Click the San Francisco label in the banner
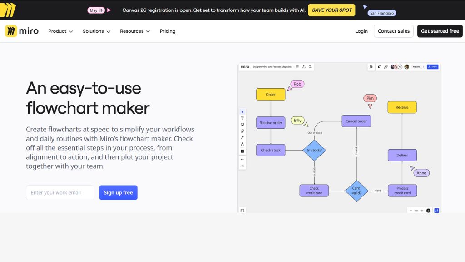 pos(381,13)
